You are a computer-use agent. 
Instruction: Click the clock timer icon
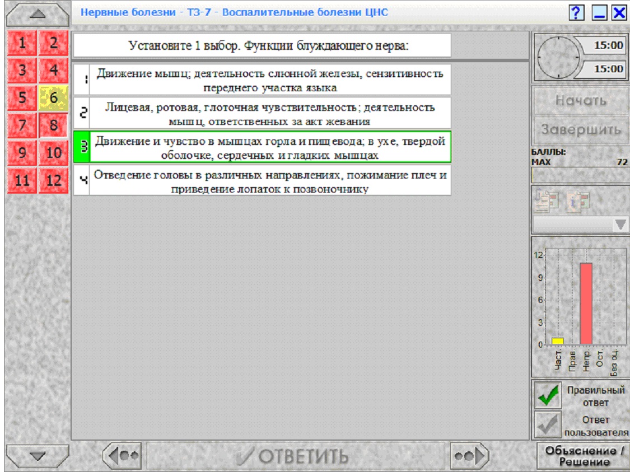[x=558, y=57]
